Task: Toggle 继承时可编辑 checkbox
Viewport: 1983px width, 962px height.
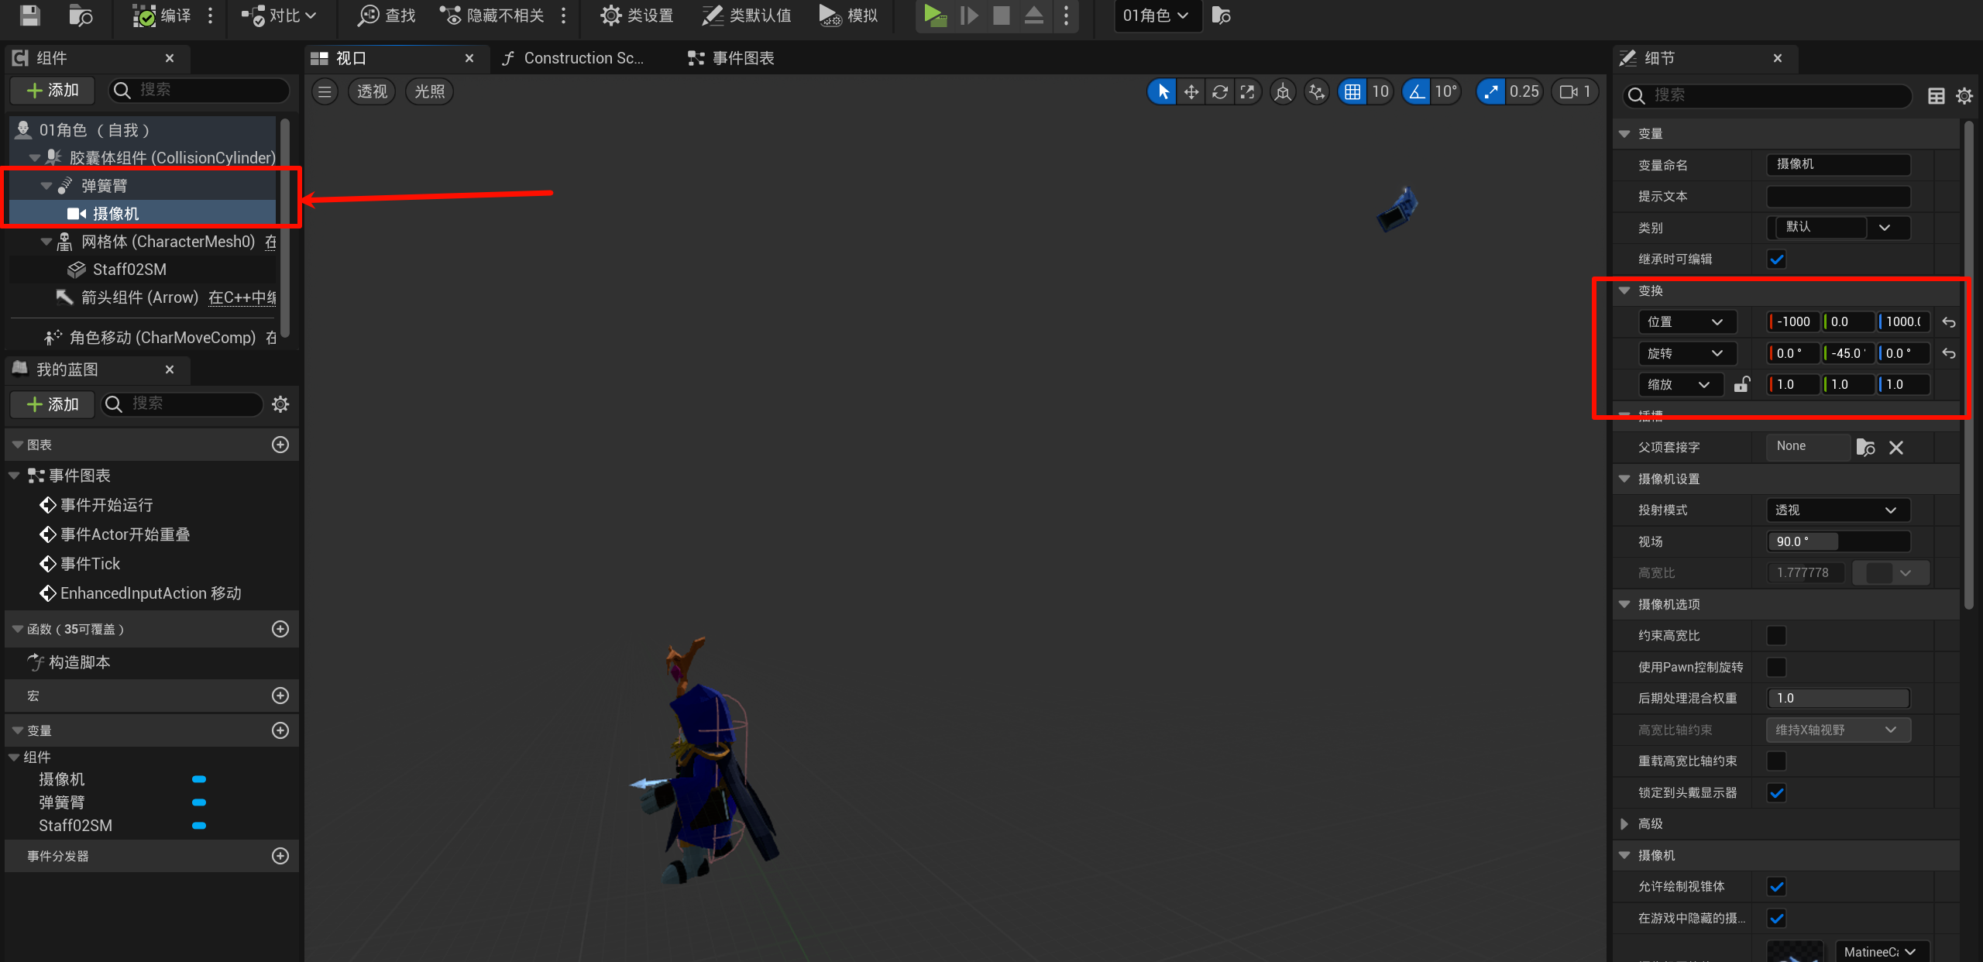Action: 1776,259
